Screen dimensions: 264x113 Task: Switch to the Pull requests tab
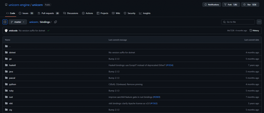coord(48,13)
